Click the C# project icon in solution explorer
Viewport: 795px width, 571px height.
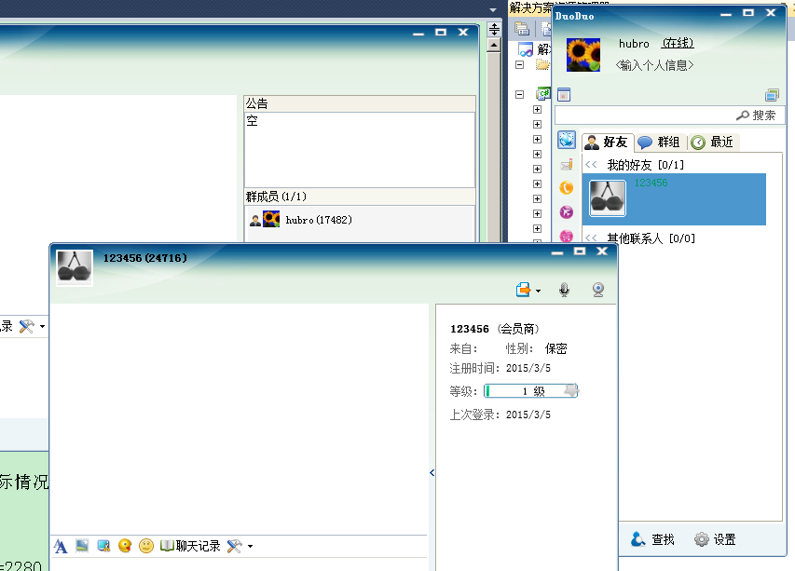click(x=543, y=94)
